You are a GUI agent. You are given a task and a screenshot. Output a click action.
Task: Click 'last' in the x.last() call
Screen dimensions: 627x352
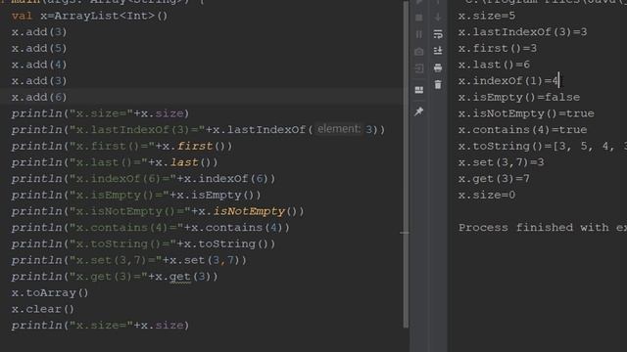click(x=184, y=162)
